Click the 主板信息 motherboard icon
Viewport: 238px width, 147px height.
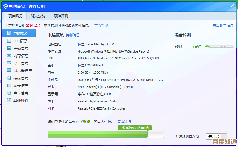(x=9, y=48)
